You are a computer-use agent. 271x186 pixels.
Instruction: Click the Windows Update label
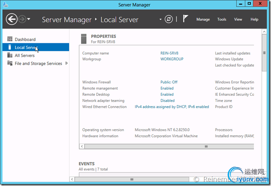coord(229,59)
